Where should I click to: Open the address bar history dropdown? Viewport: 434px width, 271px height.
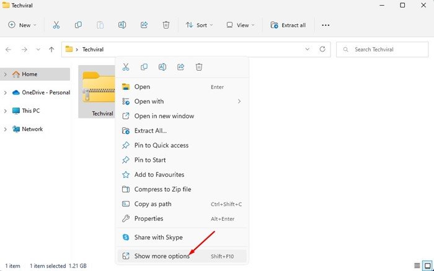coord(308,49)
